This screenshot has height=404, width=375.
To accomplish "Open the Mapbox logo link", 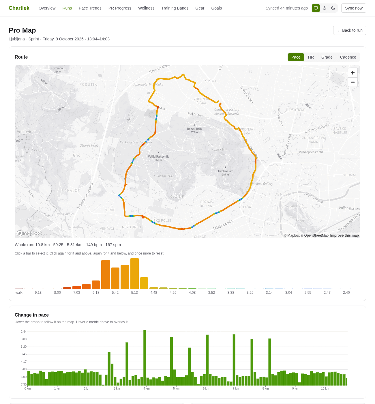I will (x=29, y=233).
